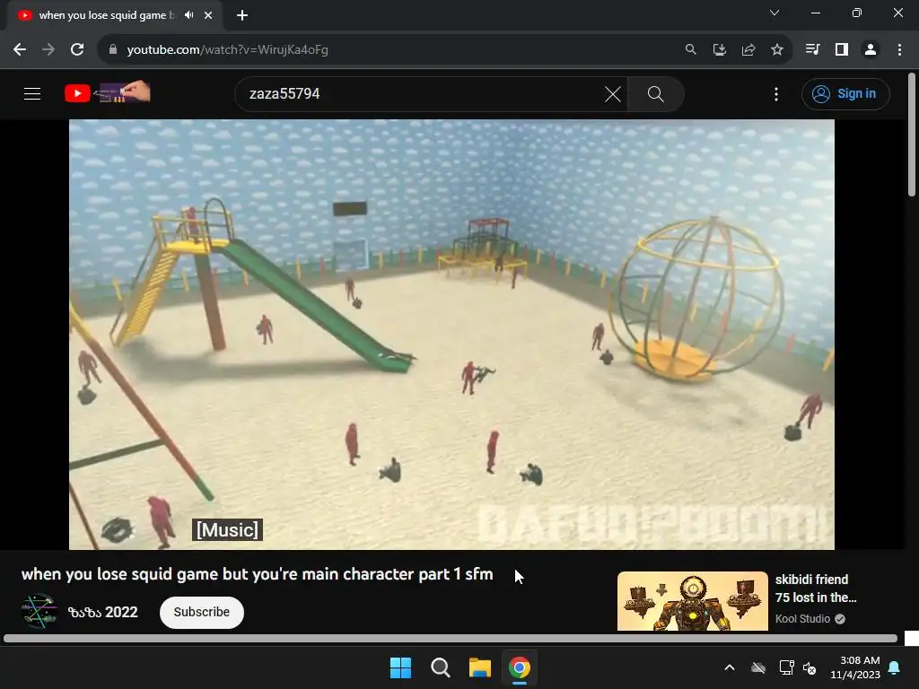Clear the search text with the X
The image size is (919, 689).
pos(612,93)
